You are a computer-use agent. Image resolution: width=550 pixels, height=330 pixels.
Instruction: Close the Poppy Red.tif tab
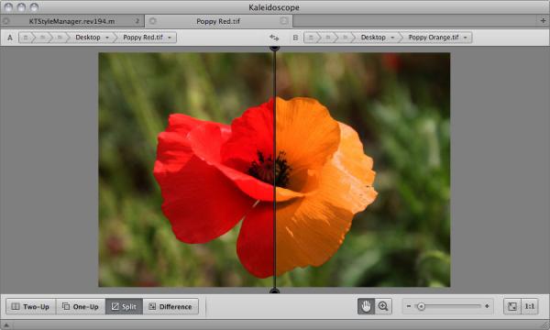coord(152,21)
